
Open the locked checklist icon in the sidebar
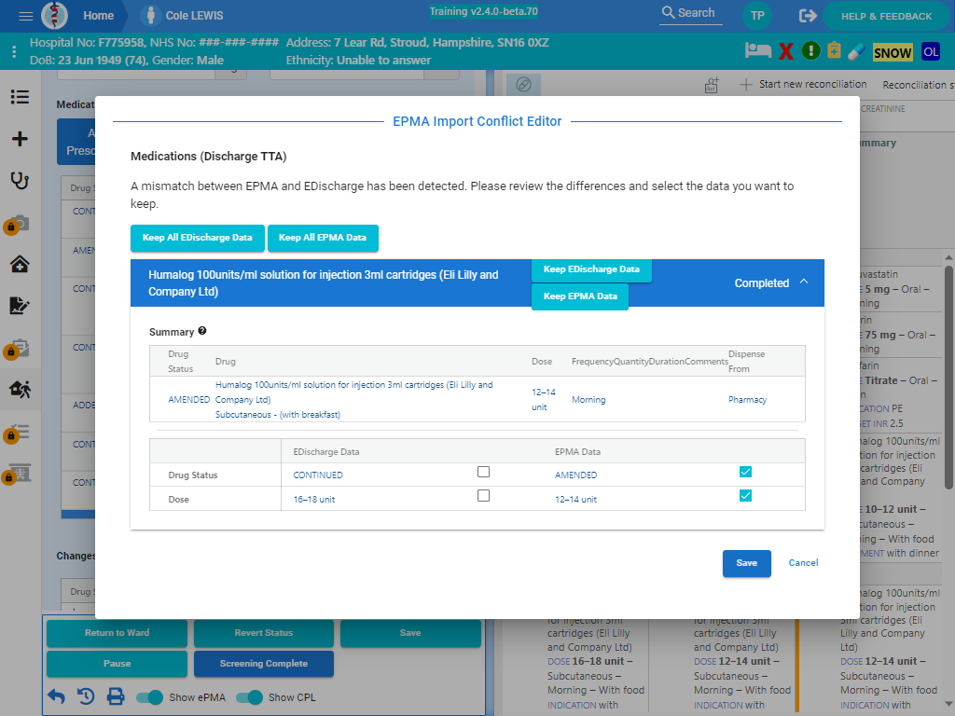tap(19, 433)
